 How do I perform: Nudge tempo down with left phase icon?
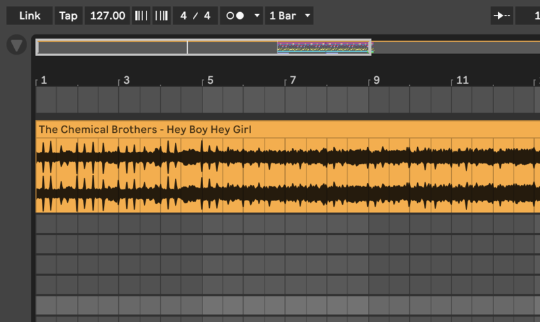click(x=141, y=16)
